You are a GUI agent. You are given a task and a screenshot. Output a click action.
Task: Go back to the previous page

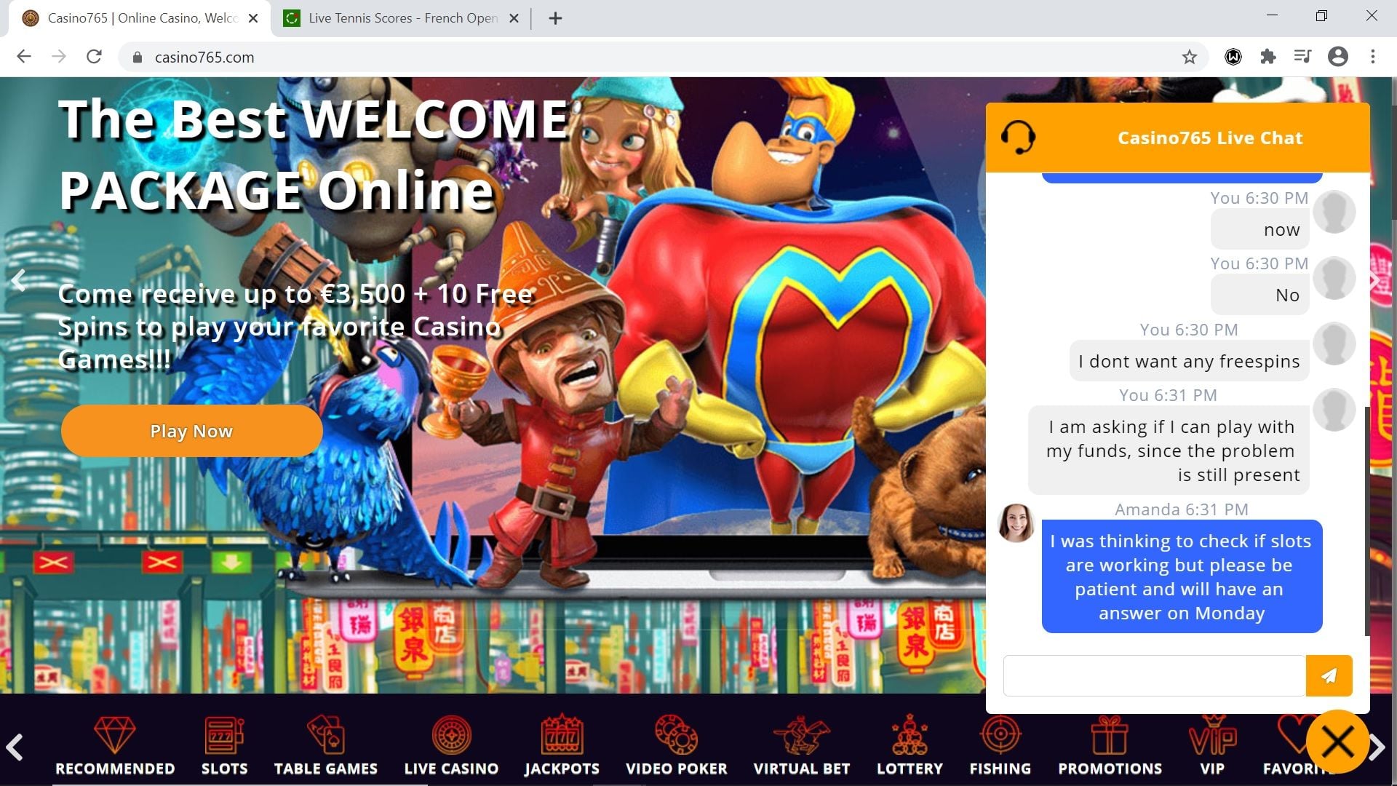pyautogui.click(x=24, y=57)
